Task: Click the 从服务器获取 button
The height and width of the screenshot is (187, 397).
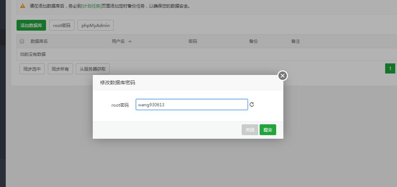Action: (93, 69)
